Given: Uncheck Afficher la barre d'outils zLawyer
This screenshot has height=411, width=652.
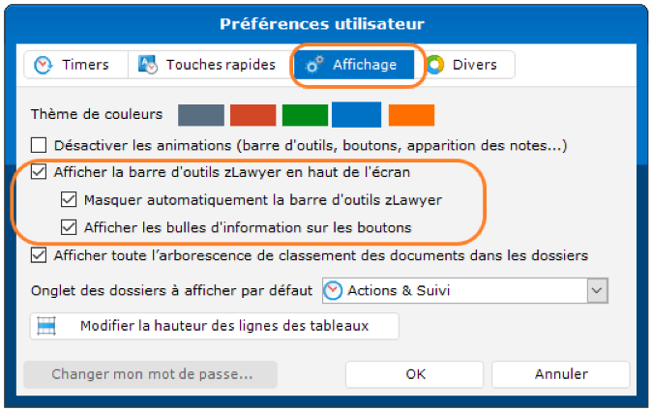Looking at the screenshot, I should click(x=39, y=174).
